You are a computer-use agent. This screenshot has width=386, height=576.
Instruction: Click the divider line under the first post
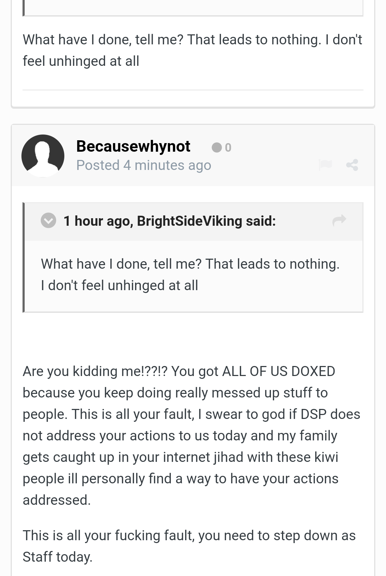(x=193, y=90)
